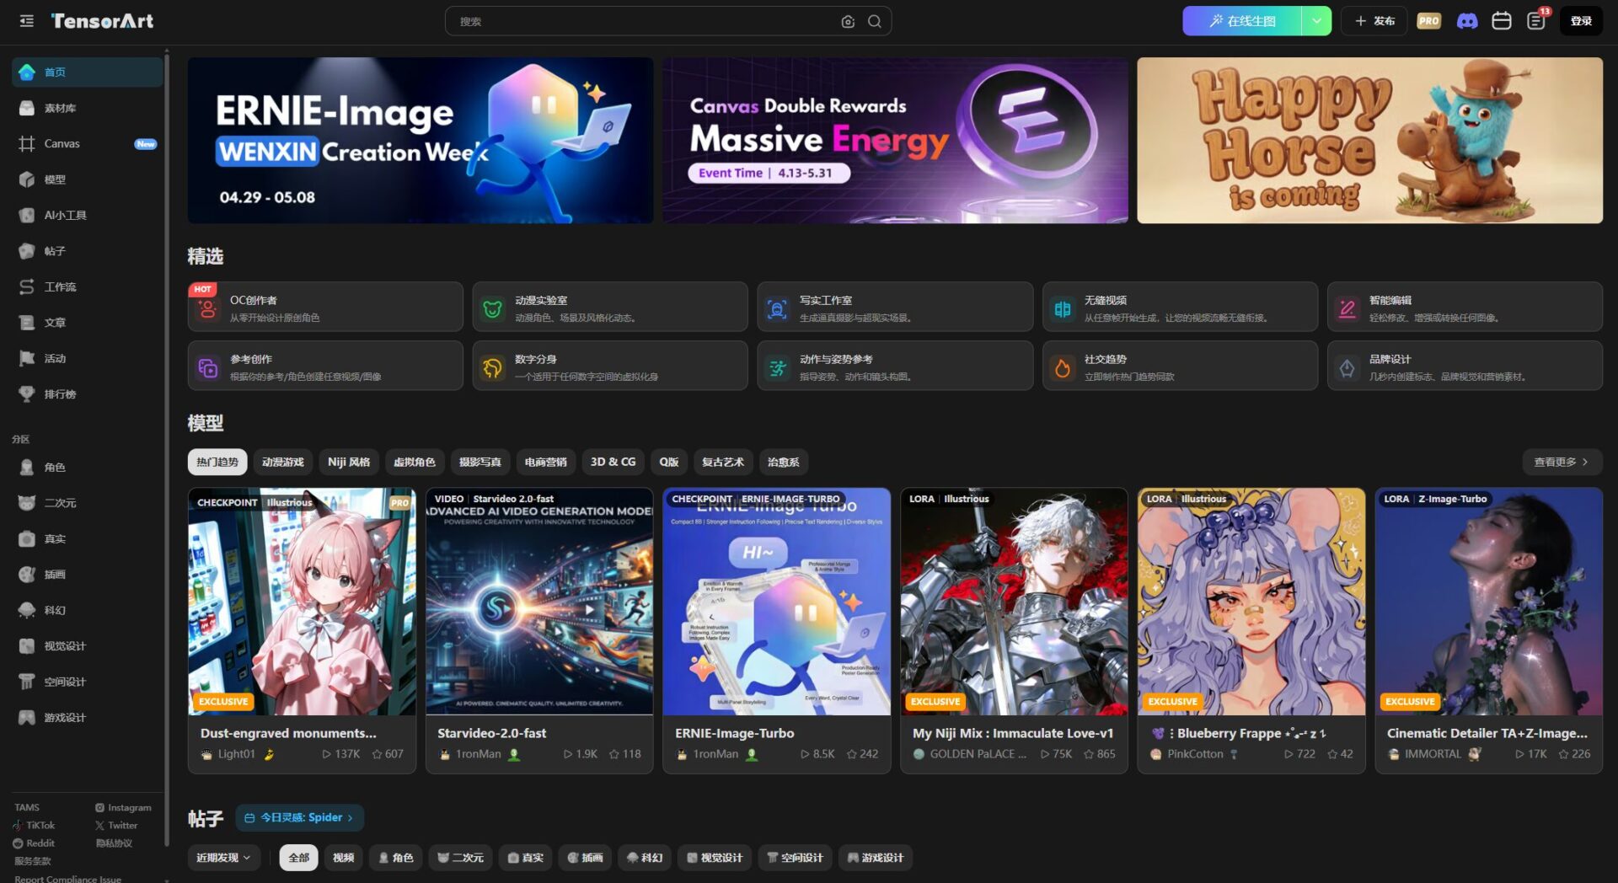Screen dimensions: 1618x883
Task: Open 工作流 in the sidebar
Action: click(x=88, y=287)
